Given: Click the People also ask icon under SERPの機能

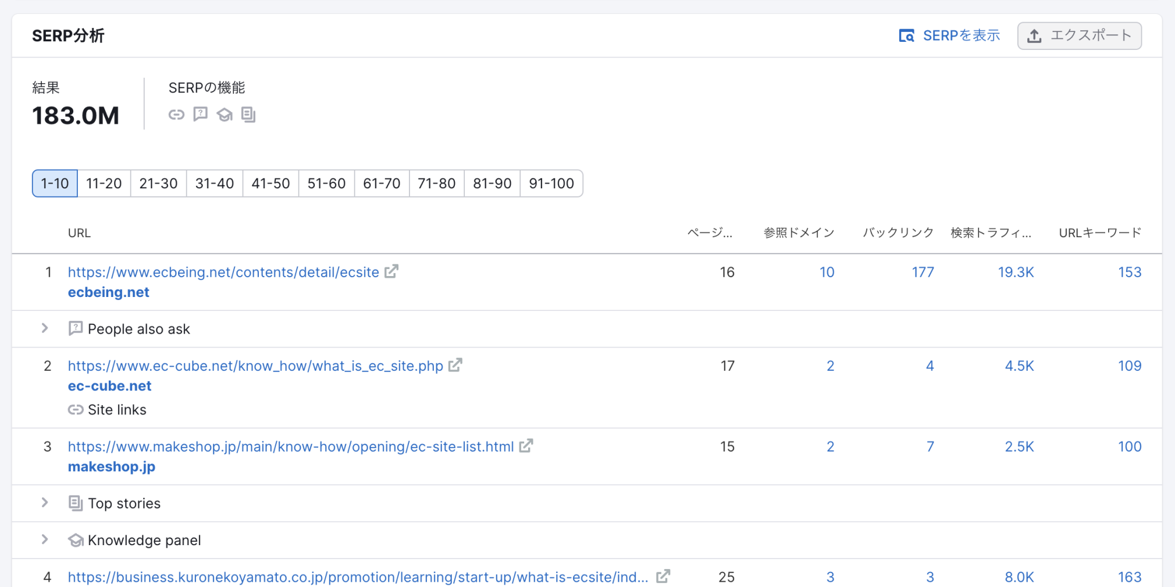Looking at the screenshot, I should point(201,114).
